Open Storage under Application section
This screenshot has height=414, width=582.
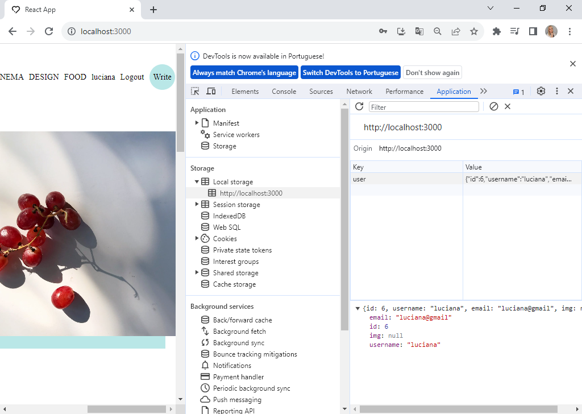[225, 146]
